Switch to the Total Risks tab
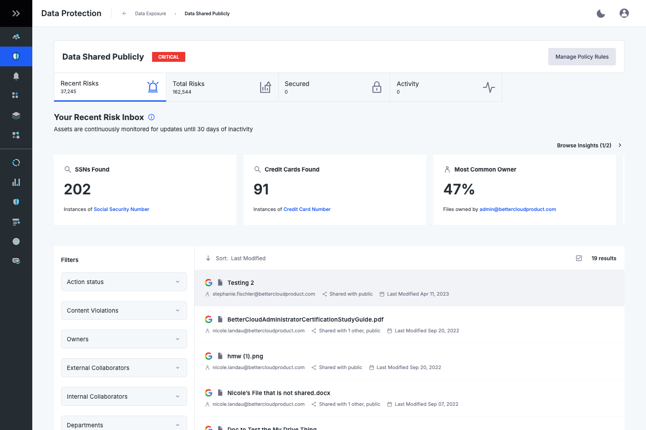Viewport: 646px width, 430px height. point(222,87)
